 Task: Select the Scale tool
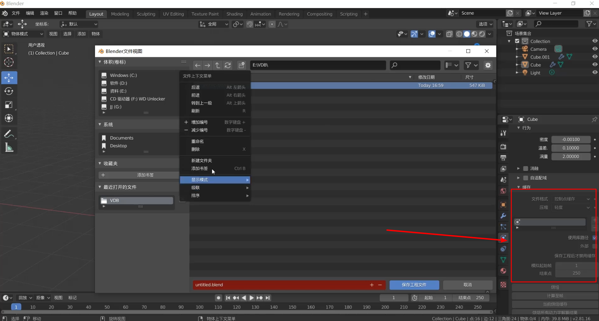coord(9,105)
